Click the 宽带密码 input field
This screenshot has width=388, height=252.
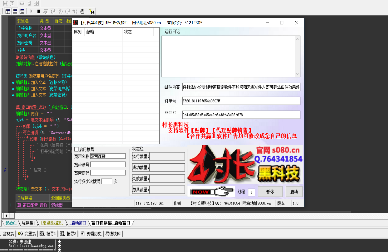pyautogui.click(x=108, y=173)
